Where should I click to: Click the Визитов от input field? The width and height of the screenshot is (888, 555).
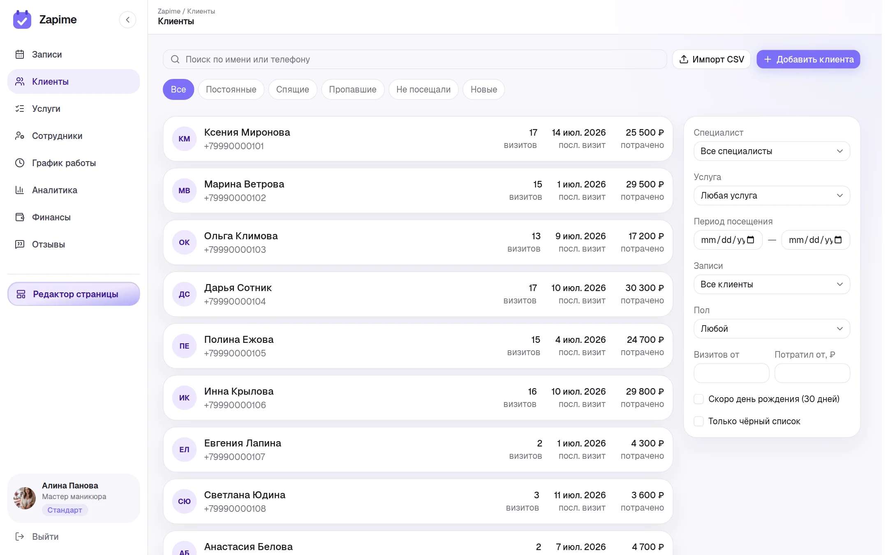pos(731,373)
